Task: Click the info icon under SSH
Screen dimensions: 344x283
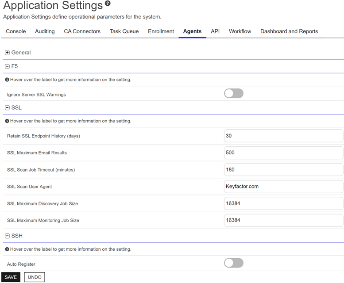Action: click(7, 249)
